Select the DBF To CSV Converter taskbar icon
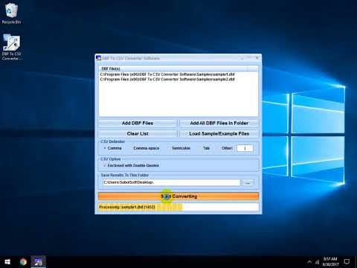357x268 pixels. tap(39, 262)
